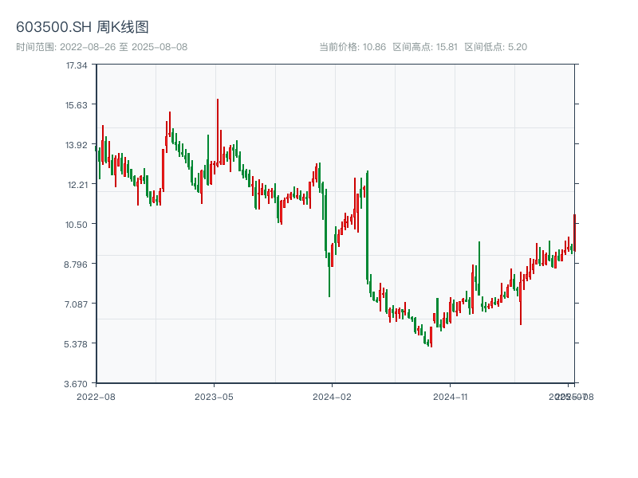This screenshot has height=478, width=638.
Task: Select the 13.92 y-axis price label
Action: pos(77,144)
